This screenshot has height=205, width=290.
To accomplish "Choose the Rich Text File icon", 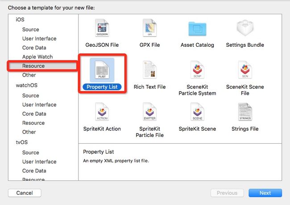I will [x=149, y=70].
